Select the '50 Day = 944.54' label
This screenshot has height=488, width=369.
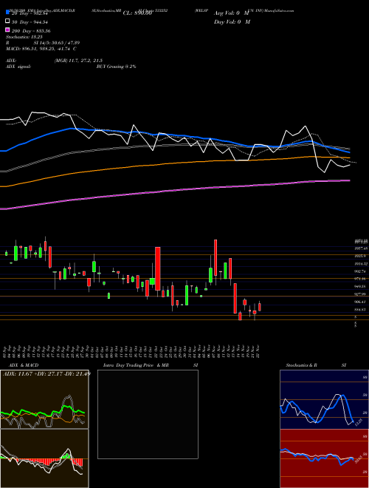[x=30, y=21]
